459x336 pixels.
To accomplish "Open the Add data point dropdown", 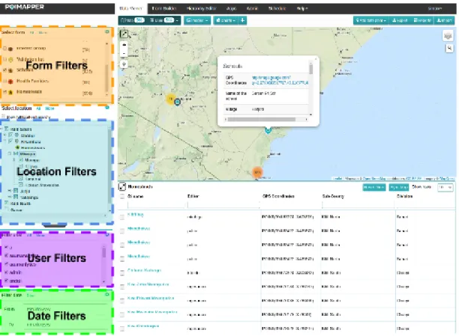I will (x=371, y=20).
